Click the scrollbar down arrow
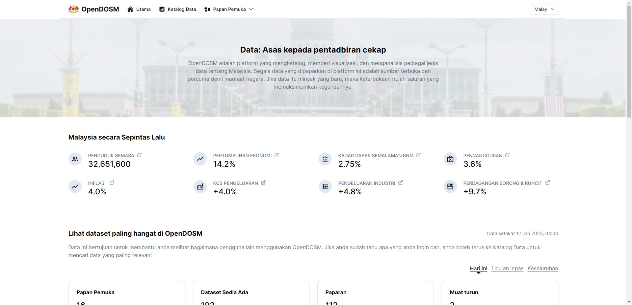632x305 pixels. tap(629, 302)
